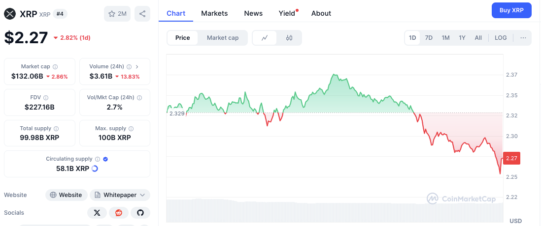Open the X (Twitter) social link
Screen dimensions: 541x226
(x=97, y=213)
